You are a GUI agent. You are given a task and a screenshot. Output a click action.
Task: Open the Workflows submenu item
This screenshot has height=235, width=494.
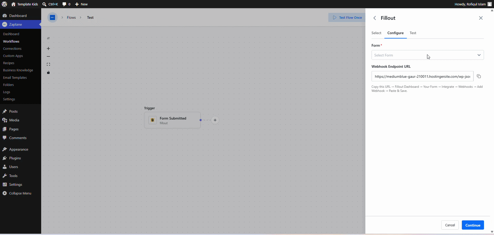[11, 41]
